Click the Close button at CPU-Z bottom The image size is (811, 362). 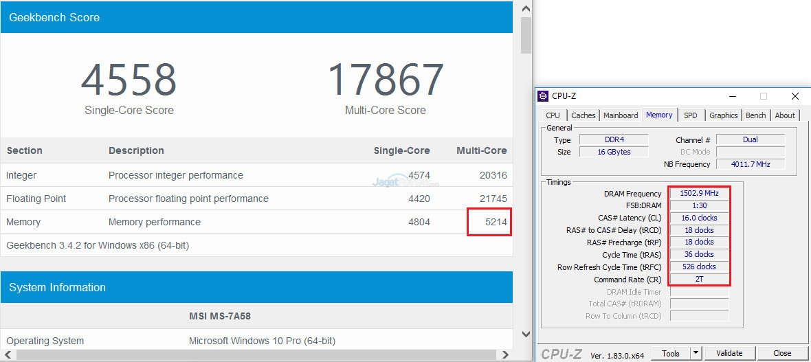click(782, 354)
